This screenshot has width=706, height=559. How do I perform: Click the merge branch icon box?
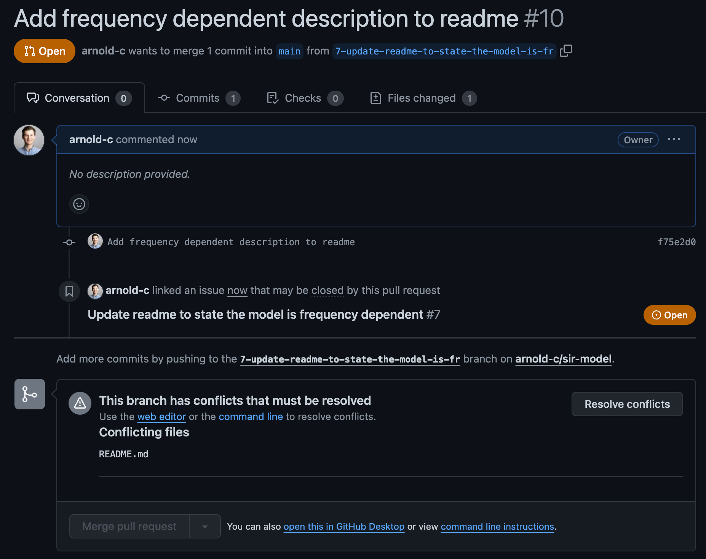pos(30,394)
